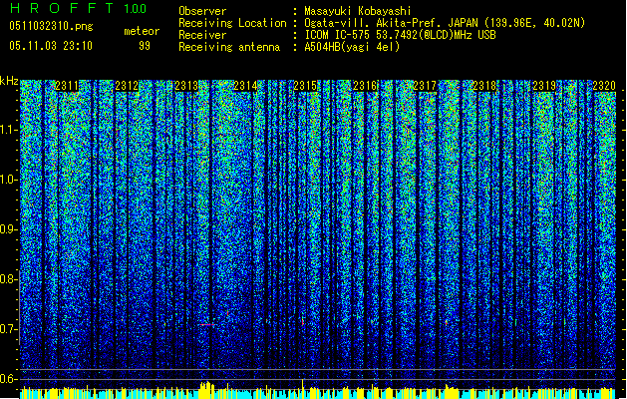Click the 0.6 kHz axis tick label
This screenshot has height=399, width=627.
[9, 379]
